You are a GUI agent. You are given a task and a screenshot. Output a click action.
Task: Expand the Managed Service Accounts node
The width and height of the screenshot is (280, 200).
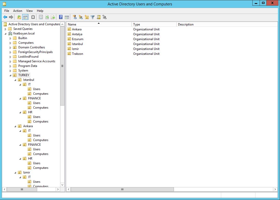click(10, 61)
